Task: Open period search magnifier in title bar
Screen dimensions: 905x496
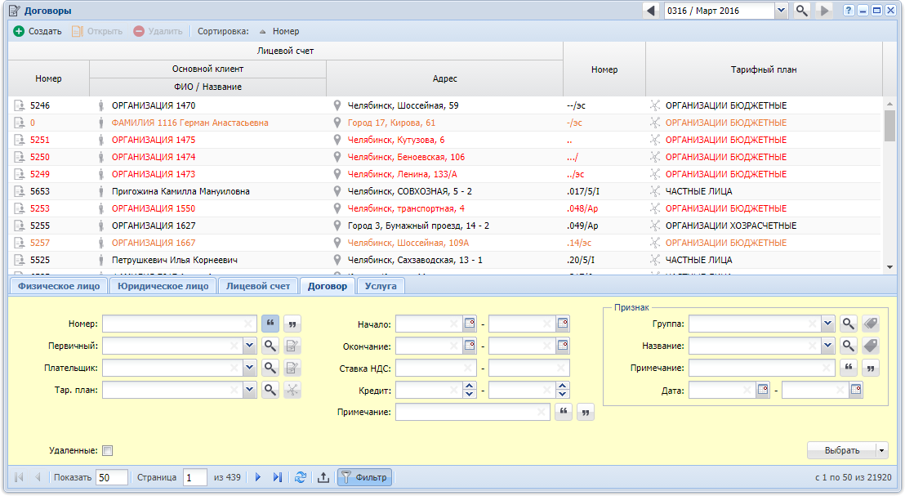Action: click(x=802, y=11)
